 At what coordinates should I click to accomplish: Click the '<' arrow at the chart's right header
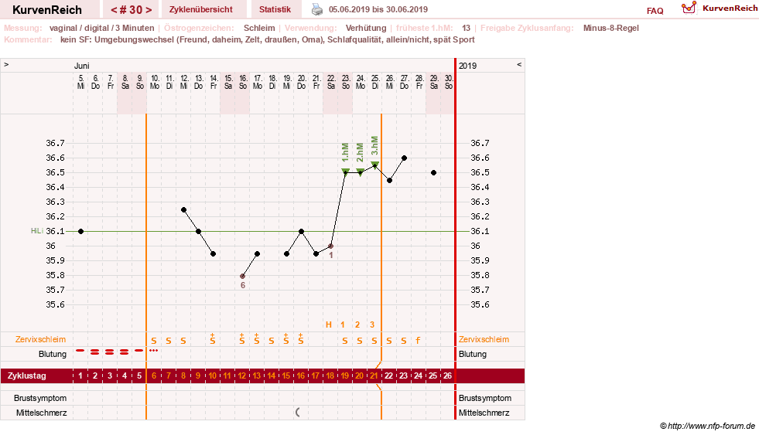519,64
